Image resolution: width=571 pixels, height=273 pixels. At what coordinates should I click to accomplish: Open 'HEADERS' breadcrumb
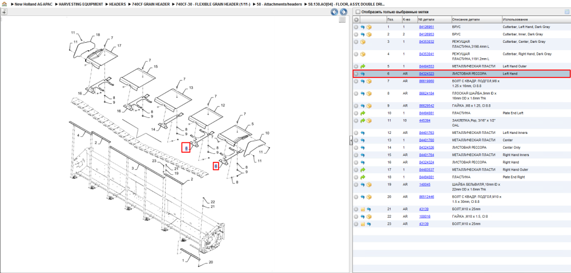coord(118,4)
